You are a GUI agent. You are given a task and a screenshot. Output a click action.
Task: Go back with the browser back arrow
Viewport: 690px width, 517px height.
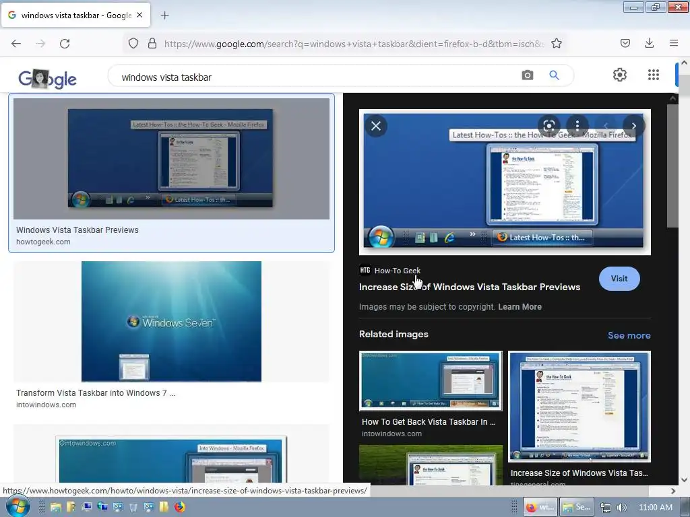pos(16,44)
